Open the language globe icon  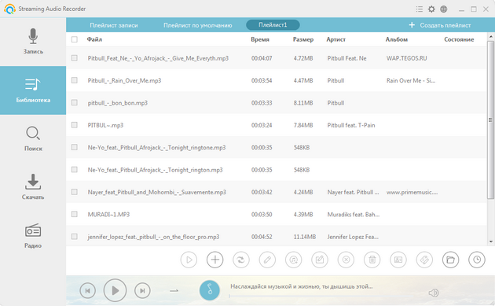(x=444, y=9)
